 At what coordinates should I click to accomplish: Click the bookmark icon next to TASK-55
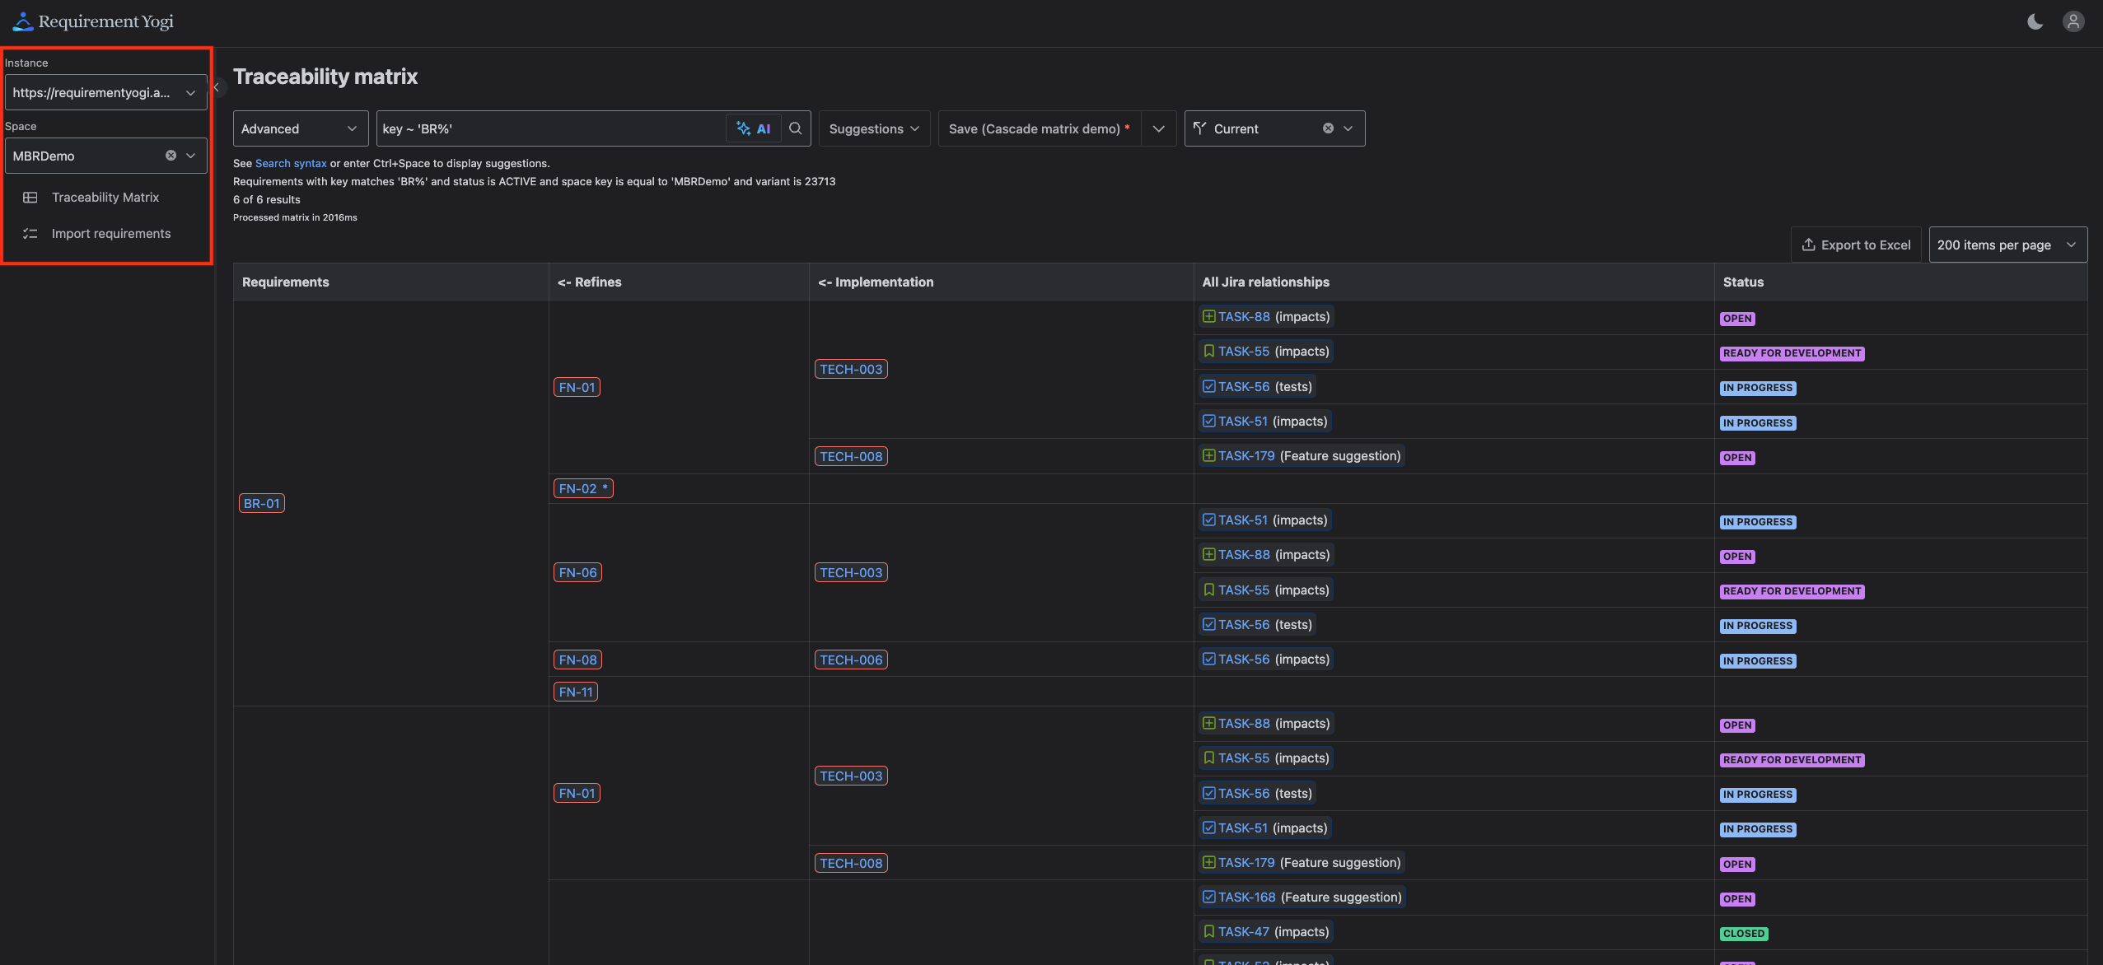click(1208, 351)
